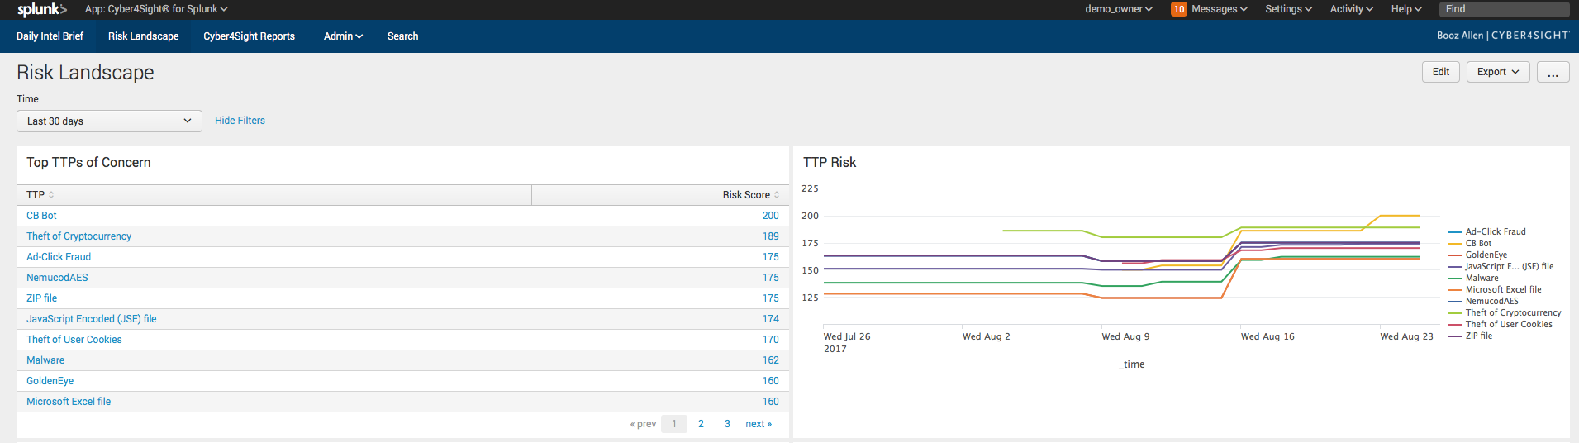
Task: Open the ZIP file row
Action: pos(41,298)
